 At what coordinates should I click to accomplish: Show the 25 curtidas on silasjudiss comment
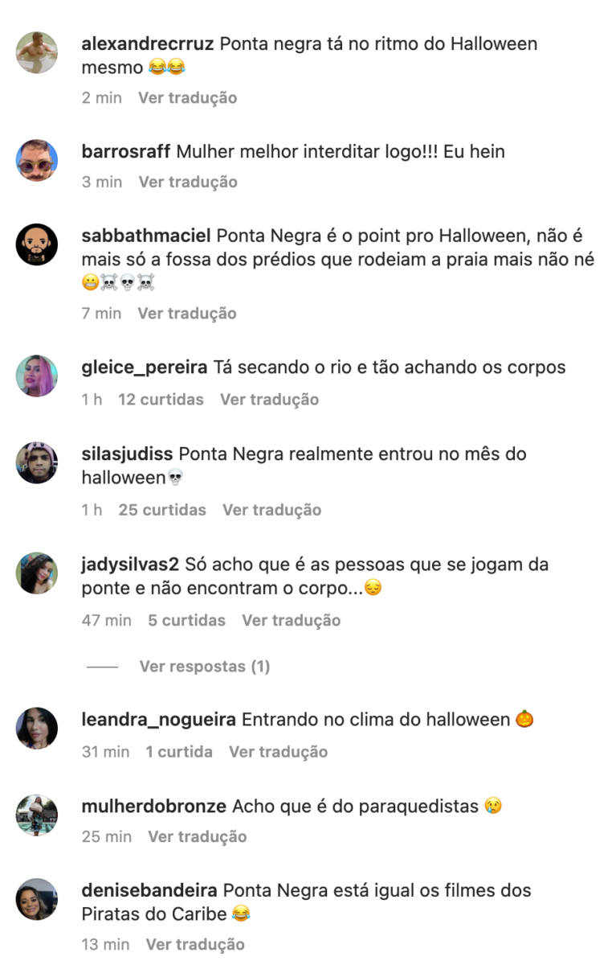click(162, 510)
